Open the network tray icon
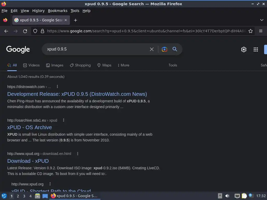The image size is (267, 200). coord(237,196)
